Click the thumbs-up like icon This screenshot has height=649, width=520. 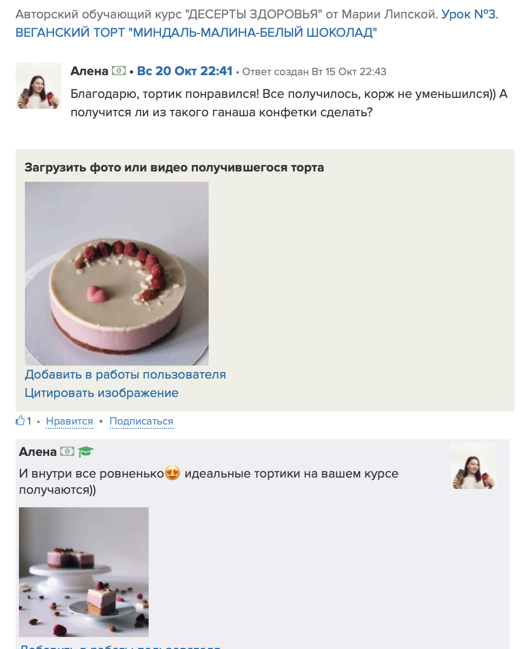tap(21, 421)
